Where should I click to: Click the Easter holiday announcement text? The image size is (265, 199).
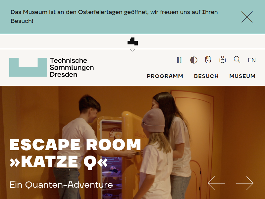tap(114, 17)
